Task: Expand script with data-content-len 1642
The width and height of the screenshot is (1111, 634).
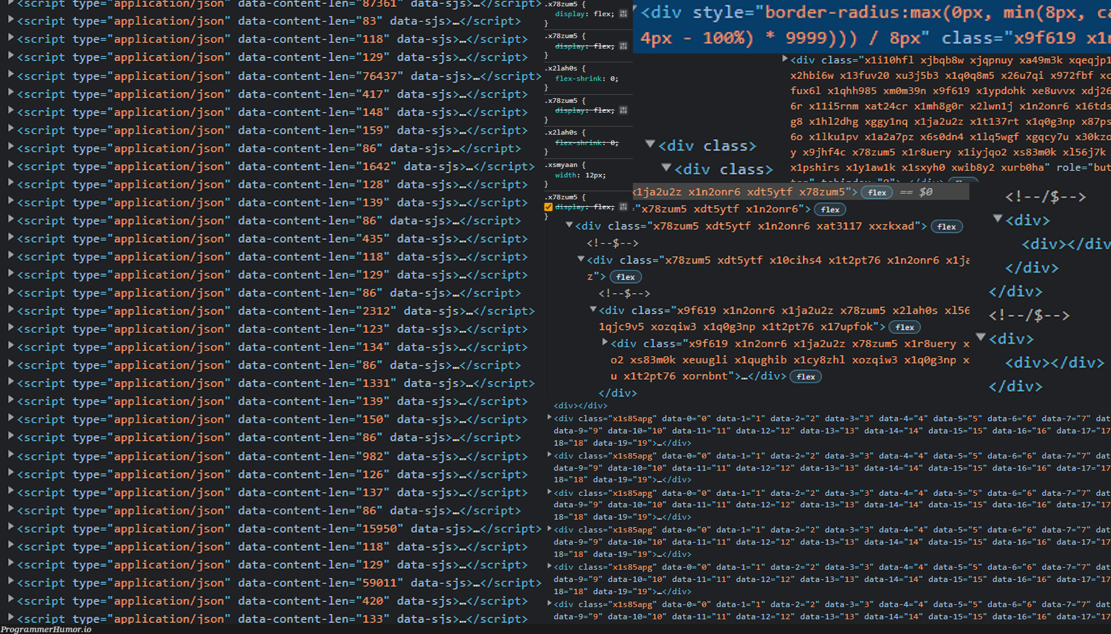Action: click(x=10, y=165)
